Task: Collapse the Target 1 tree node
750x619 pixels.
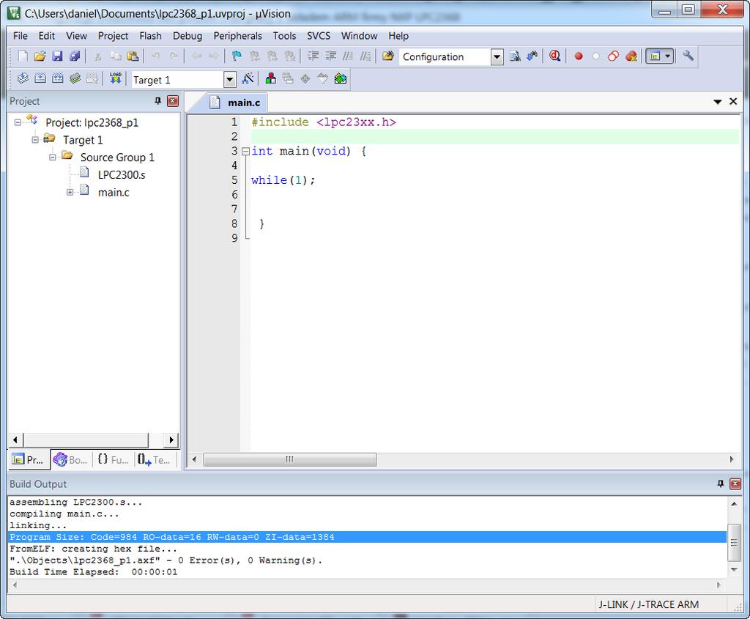Action: click(35, 140)
